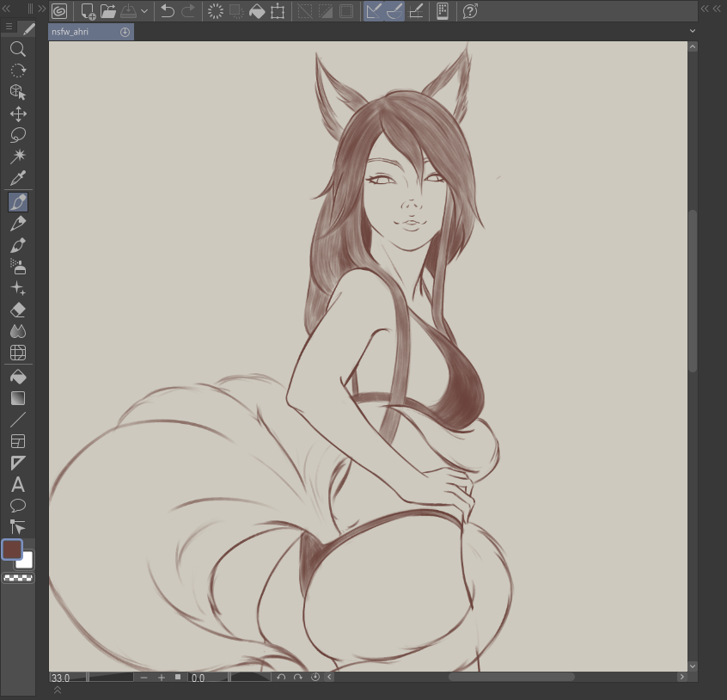727x700 pixels.
Task: Click the circular icon on nsfw_ahri tab
Action: coord(125,32)
